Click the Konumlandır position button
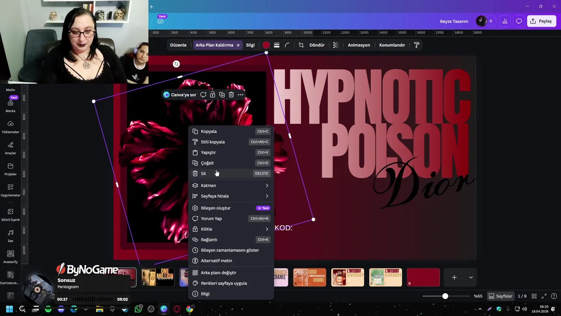 392,45
